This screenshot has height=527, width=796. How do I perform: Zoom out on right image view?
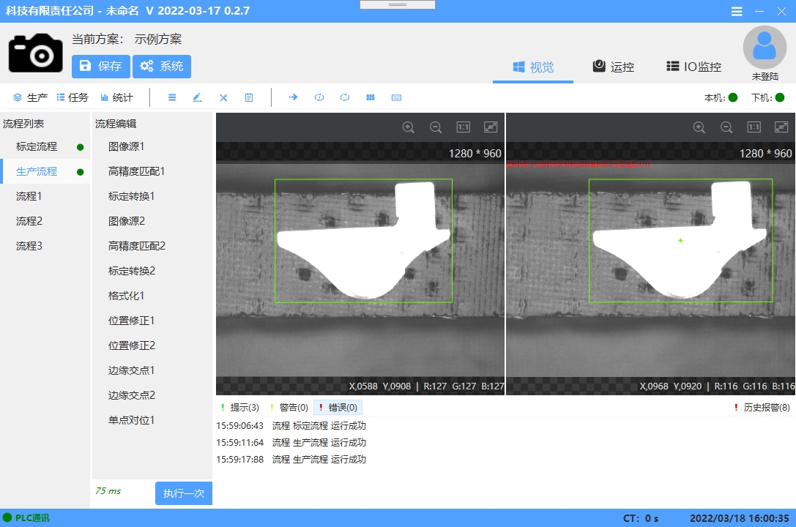[x=726, y=127]
